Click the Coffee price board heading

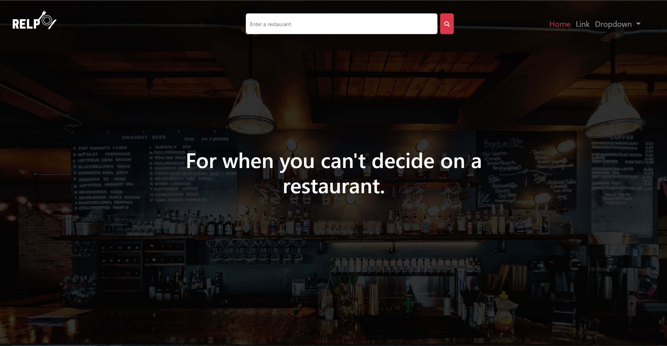622,137
